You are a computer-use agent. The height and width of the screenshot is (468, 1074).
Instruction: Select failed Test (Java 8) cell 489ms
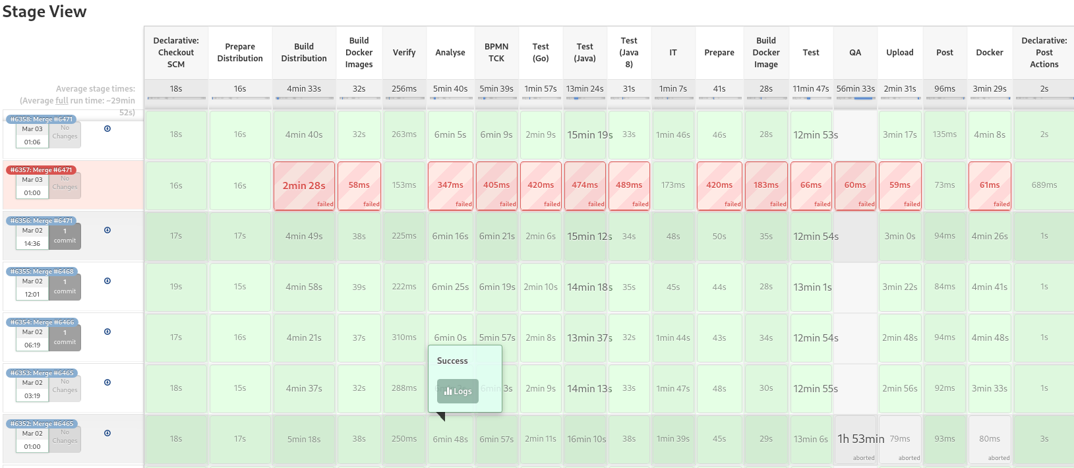[x=629, y=186]
